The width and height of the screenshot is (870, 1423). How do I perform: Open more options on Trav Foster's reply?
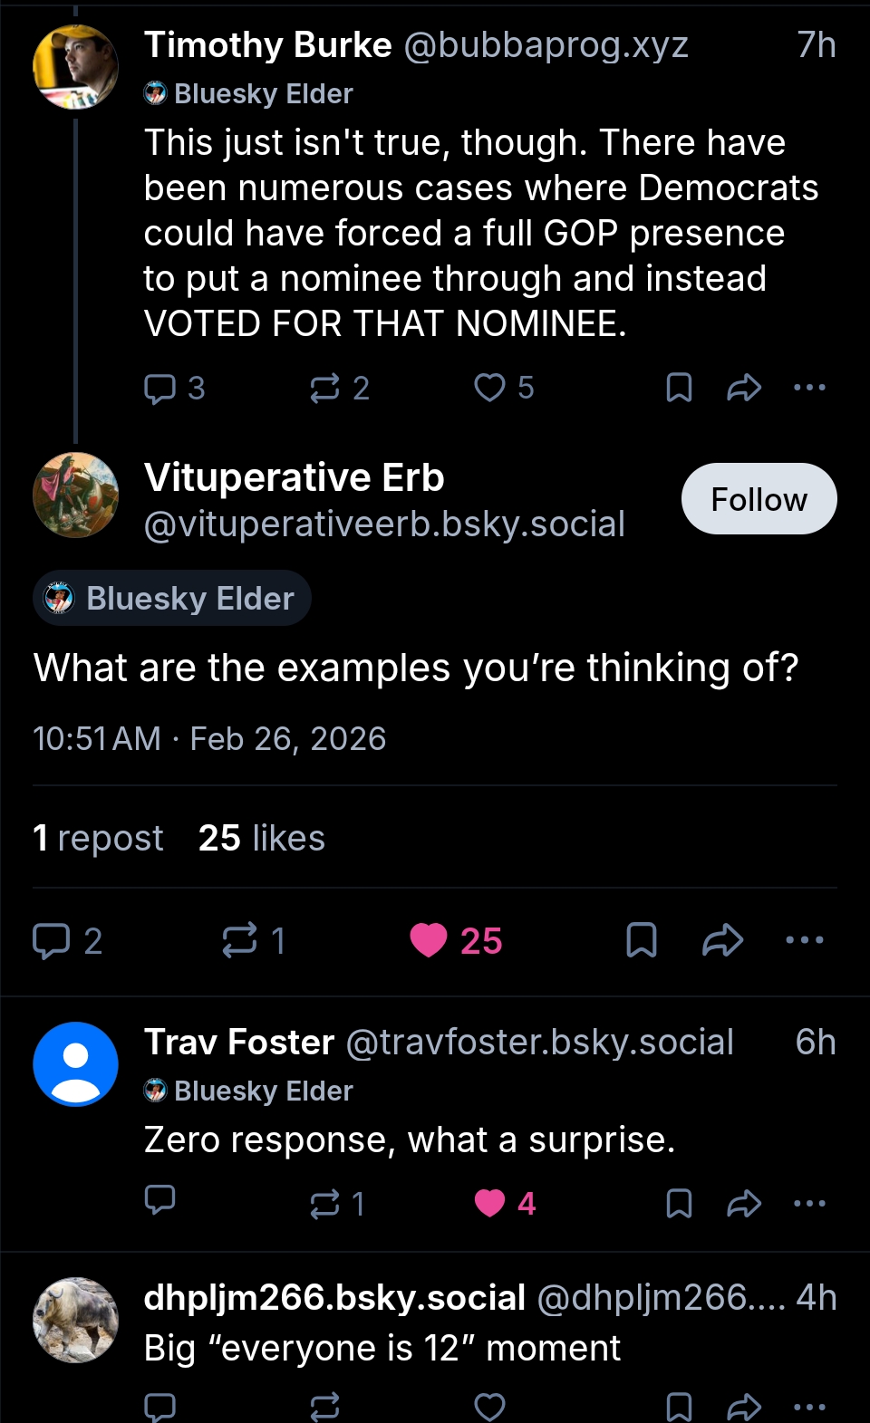click(x=809, y=1203)
